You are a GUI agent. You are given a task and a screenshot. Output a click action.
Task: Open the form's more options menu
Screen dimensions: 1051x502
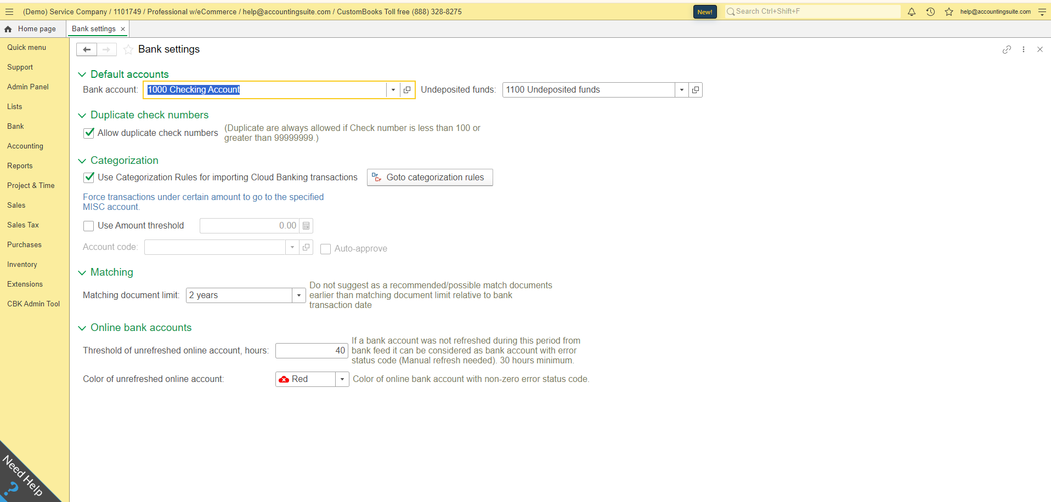1024,49
